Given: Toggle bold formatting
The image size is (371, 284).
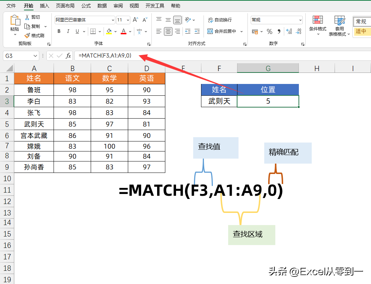Looking at the screenshot, I should click(x=59, y=31).
